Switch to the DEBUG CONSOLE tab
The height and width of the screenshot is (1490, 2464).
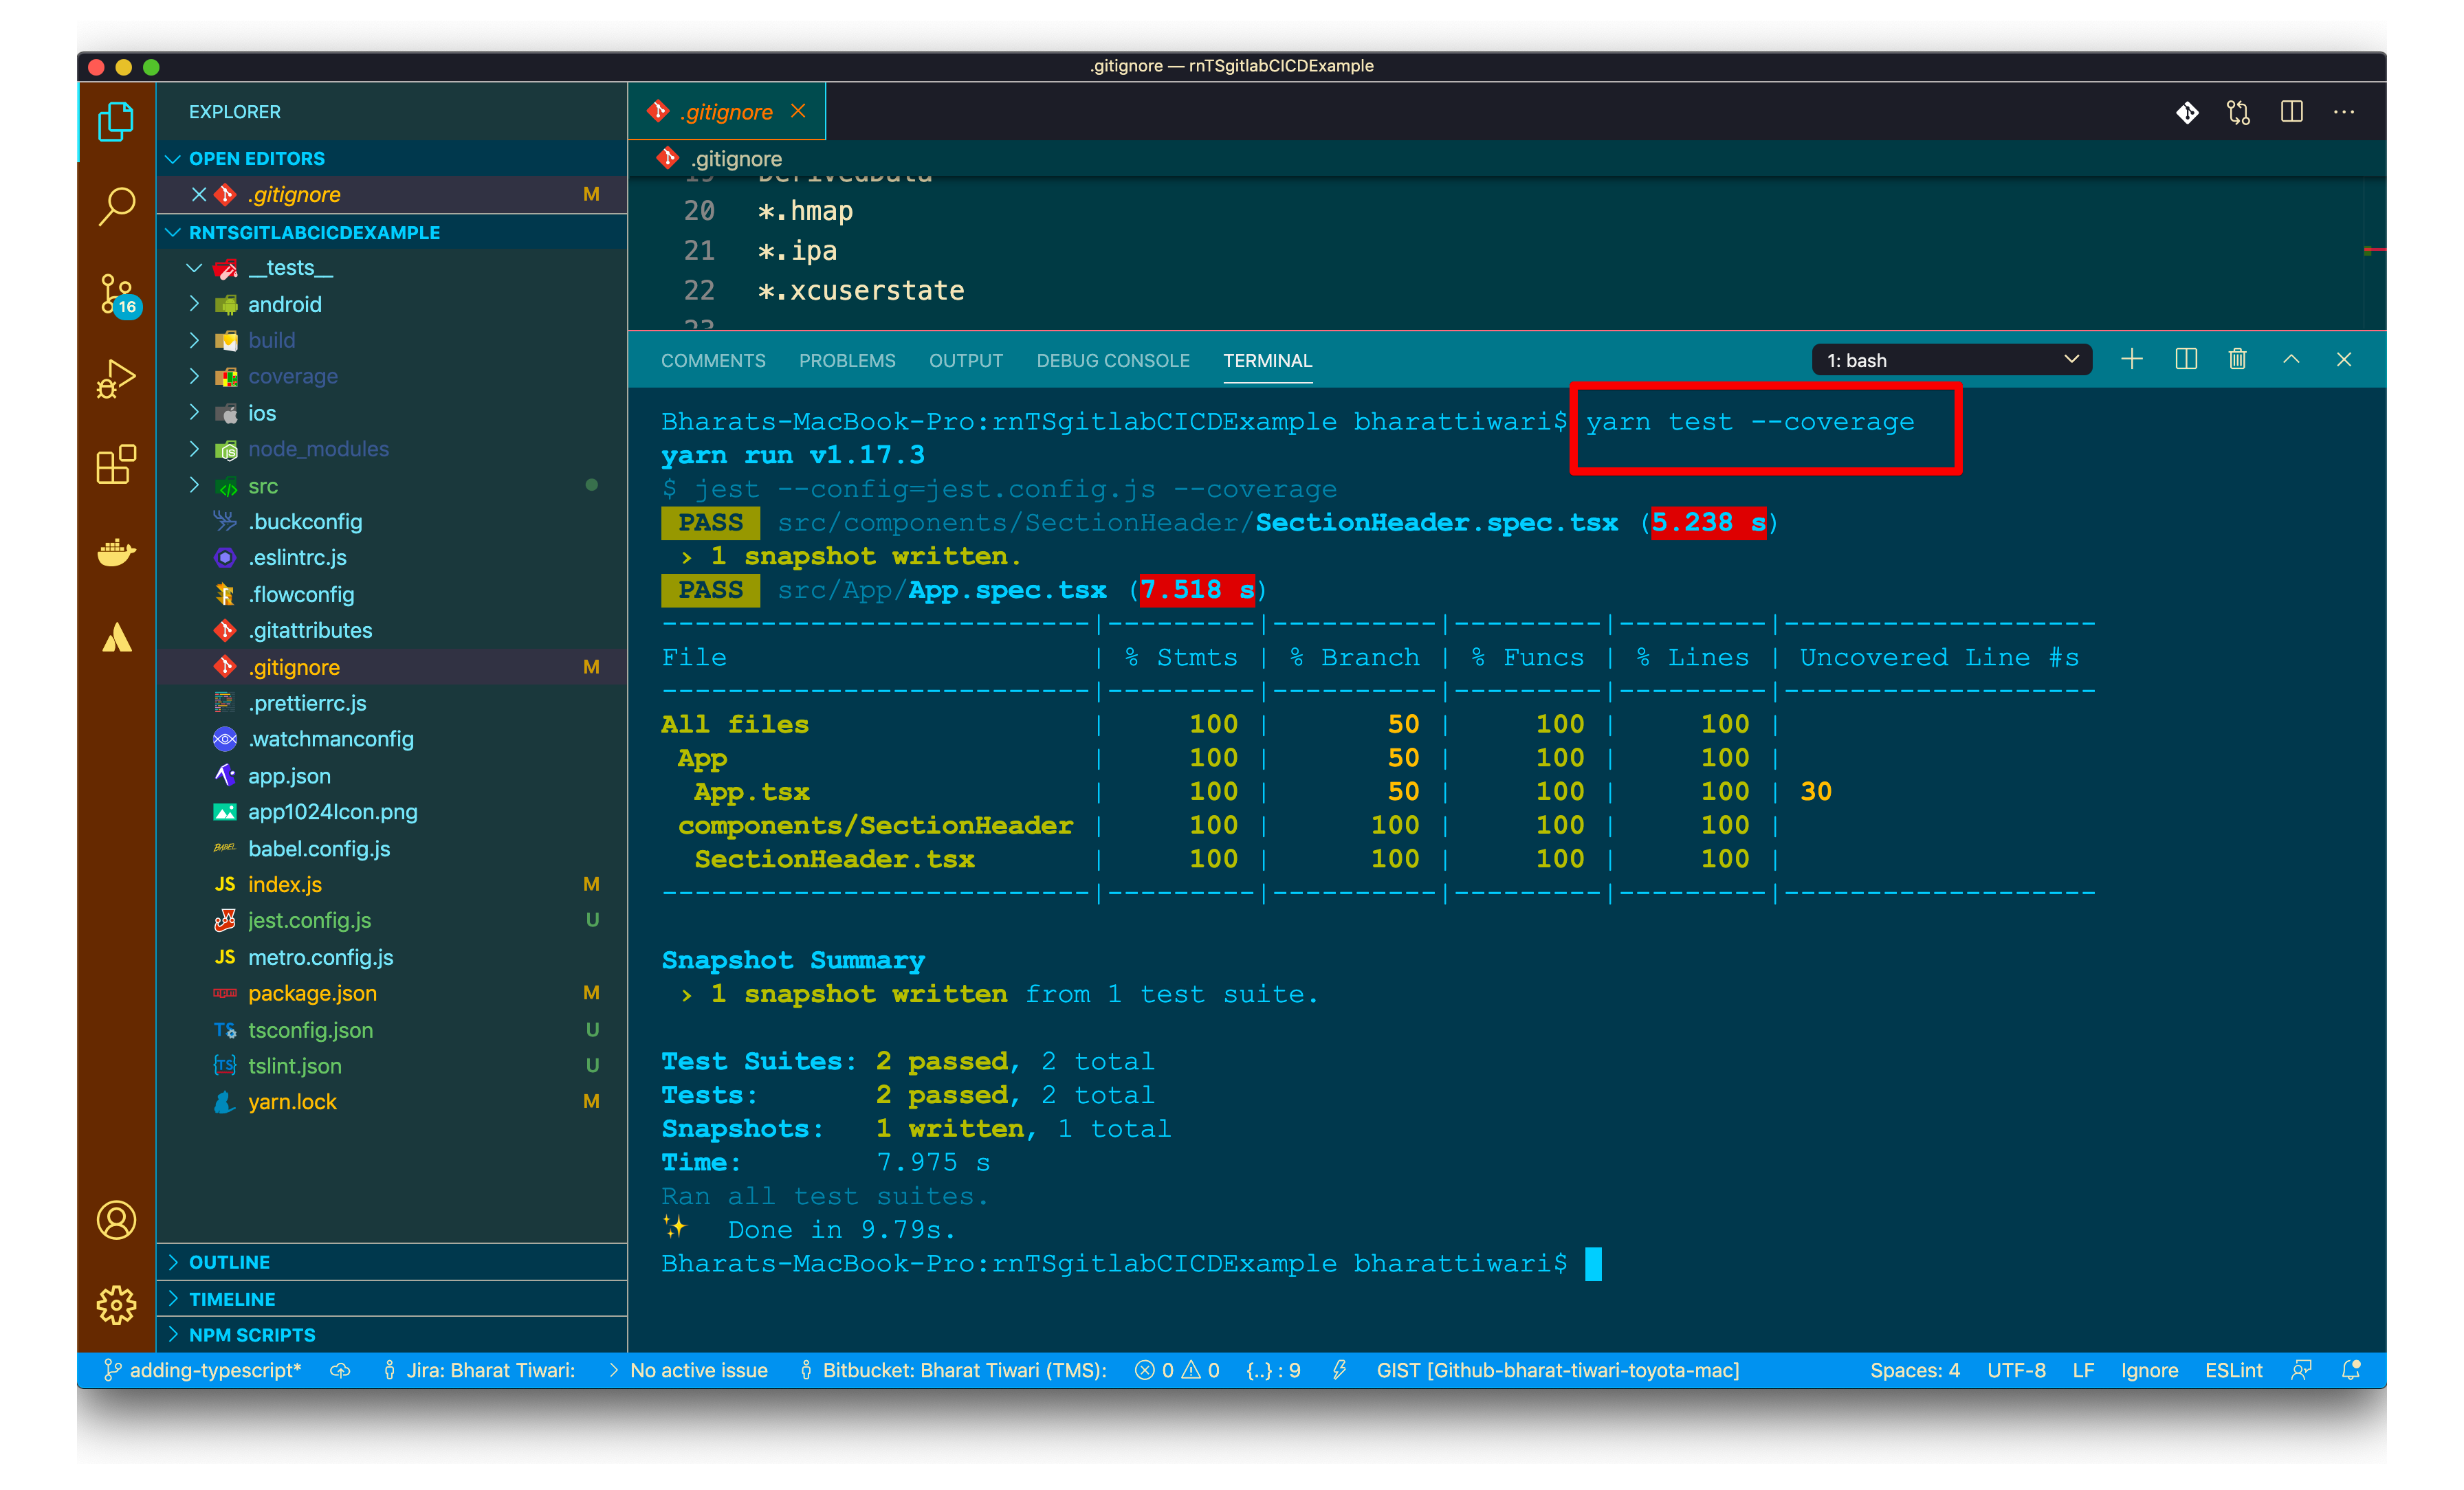[x=1112, y=360]
